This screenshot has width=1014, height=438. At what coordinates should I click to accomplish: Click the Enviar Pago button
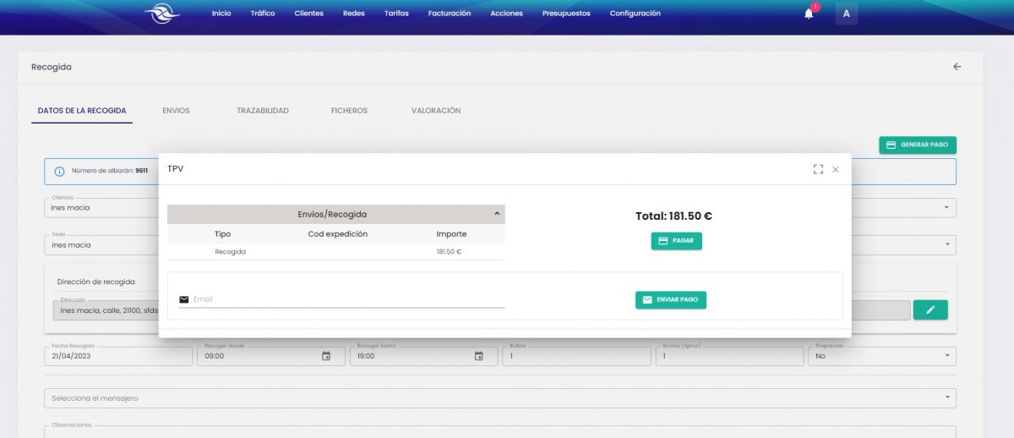click(x=670, y=299)
